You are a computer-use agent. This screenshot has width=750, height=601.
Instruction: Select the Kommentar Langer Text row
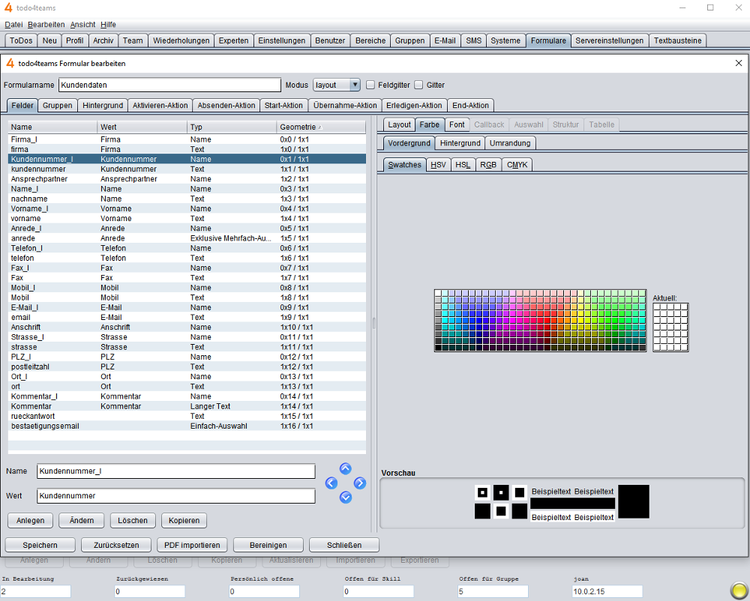(x=187, y=407)
